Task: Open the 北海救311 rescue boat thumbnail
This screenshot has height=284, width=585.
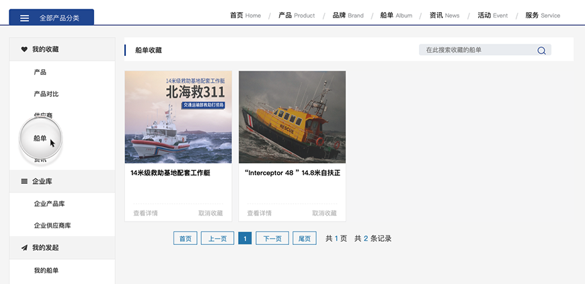Action: tap(178, 117)
